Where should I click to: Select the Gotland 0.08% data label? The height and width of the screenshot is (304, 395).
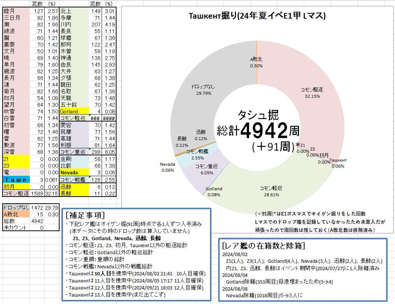214,192
